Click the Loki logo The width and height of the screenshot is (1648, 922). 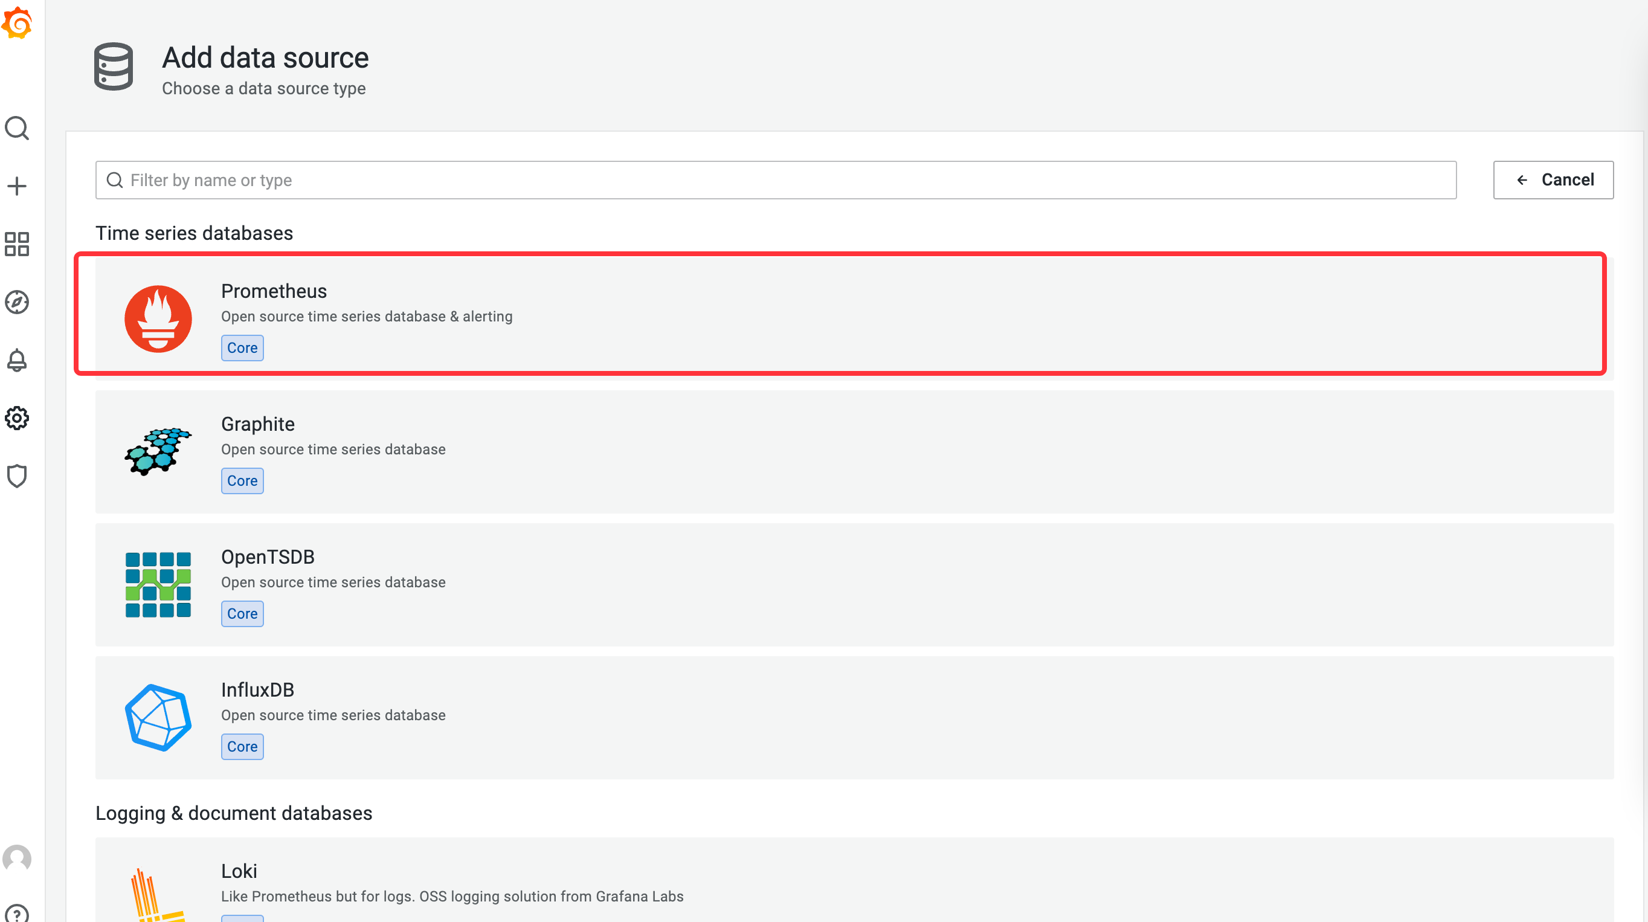[x=158, y=894]
